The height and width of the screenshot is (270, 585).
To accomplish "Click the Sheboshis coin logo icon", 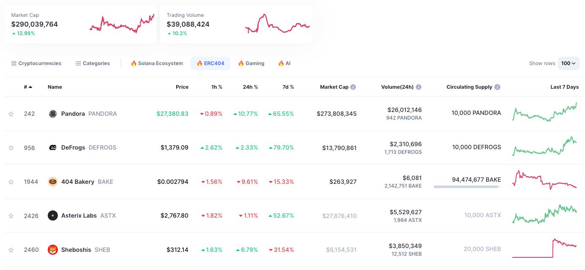I will tap(53, 250).
